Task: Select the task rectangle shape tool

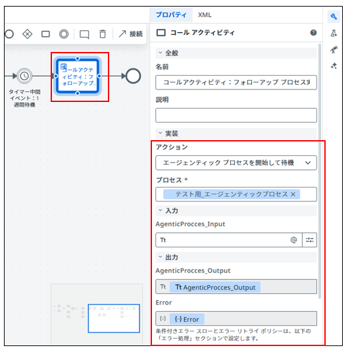Action: [x=45, y=34]
